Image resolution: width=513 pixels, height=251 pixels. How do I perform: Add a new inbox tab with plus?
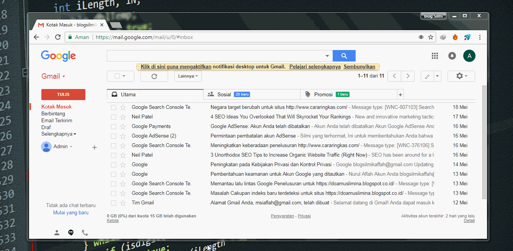tap(400, 94)
